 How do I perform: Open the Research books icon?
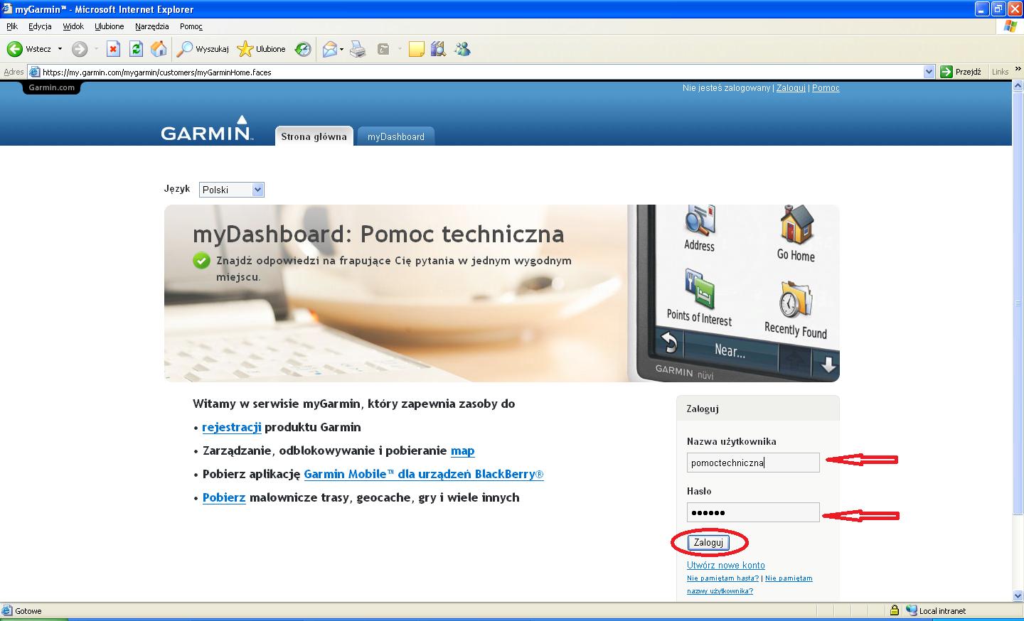tap(438, 49)
